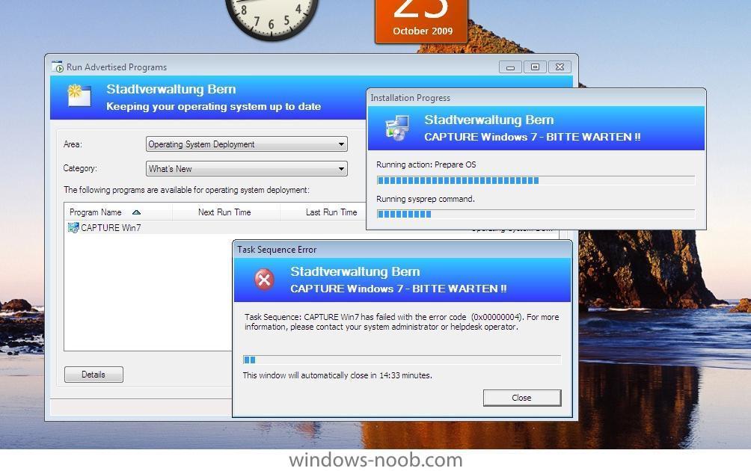Click the sysprep command progress bar
Screen dimensions: 751x471
coord(536,214)
